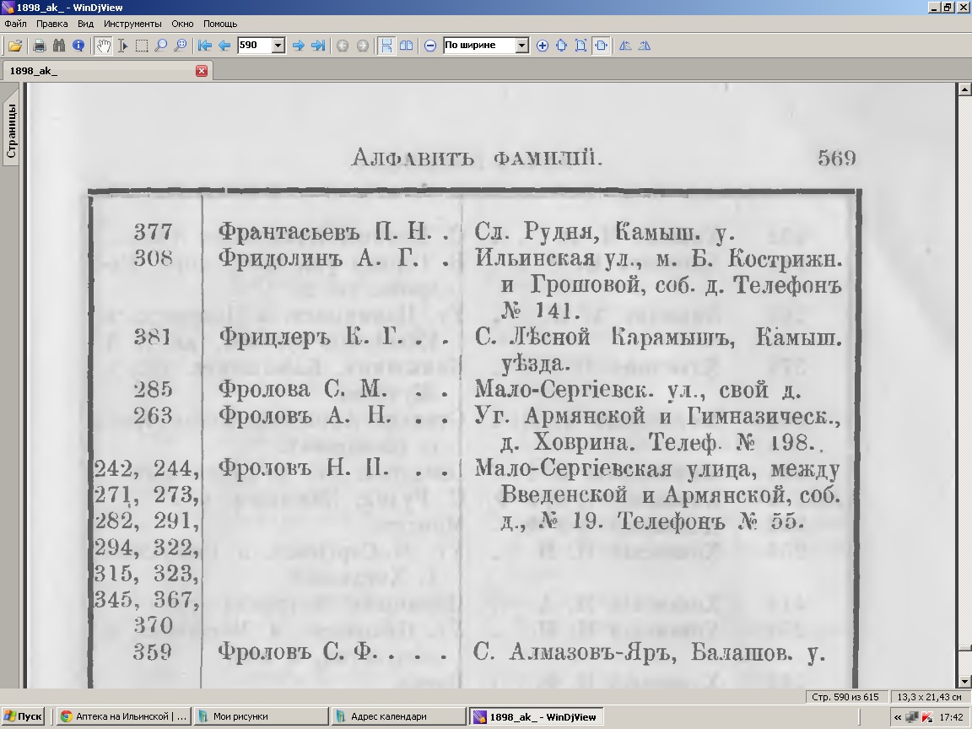
Task: Toggle facing pages book layout
Action: point(407,46)
